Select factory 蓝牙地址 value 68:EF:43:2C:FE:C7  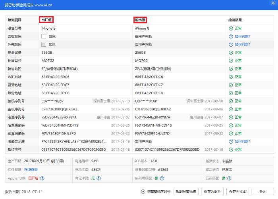pyautogui.click(x=55, y=85)
